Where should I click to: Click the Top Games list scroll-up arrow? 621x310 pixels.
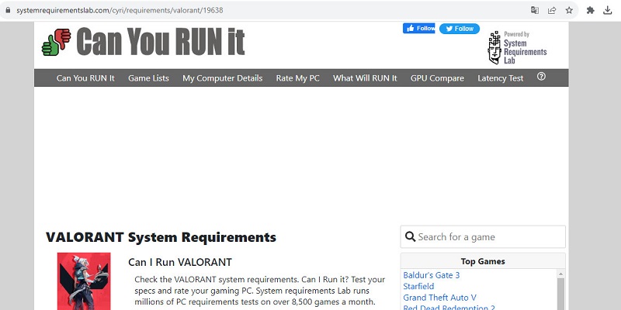[560, 274]
